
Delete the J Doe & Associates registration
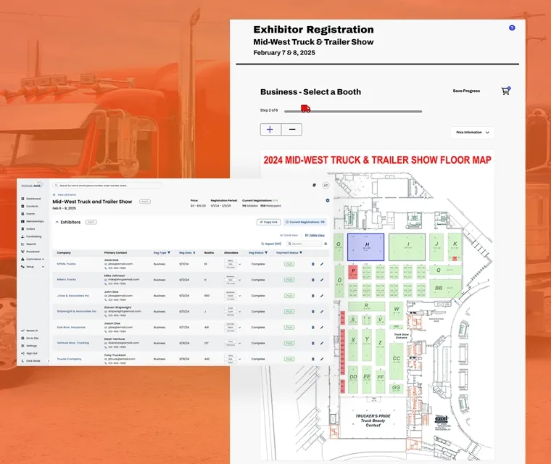[313, 296]
